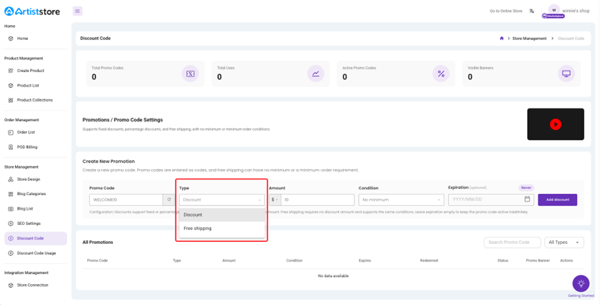
Task: Click the Visible Banners monitor icon
Action: 566,74
